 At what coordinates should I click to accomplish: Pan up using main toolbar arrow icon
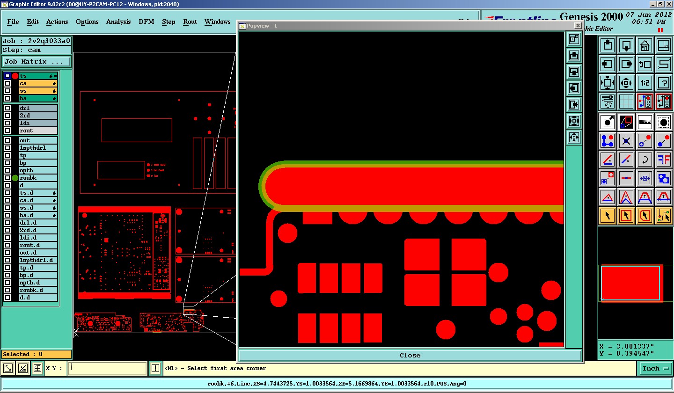click(x=608, y=45)
